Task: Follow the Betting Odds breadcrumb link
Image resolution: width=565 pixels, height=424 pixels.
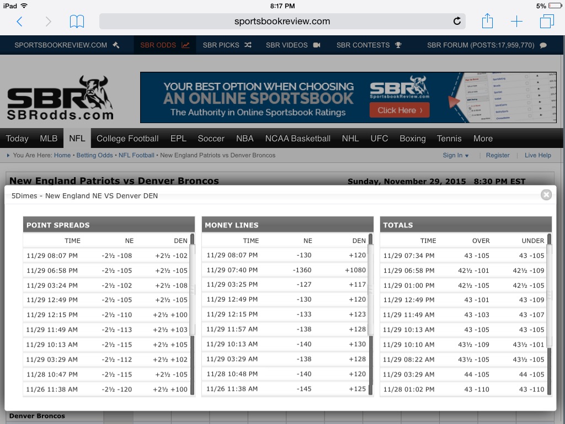Action: pyautogui.click(x=94, y=155)
